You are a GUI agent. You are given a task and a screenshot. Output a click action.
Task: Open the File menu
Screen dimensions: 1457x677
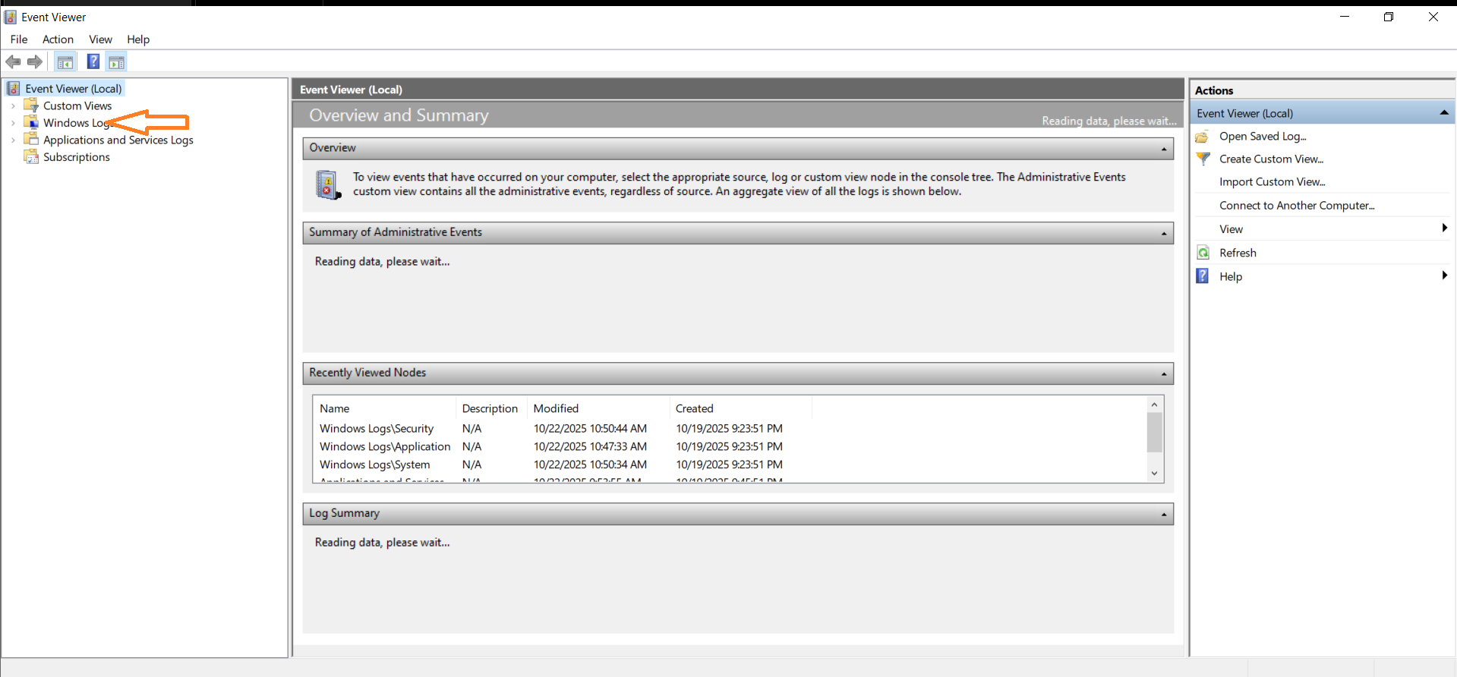19,39
